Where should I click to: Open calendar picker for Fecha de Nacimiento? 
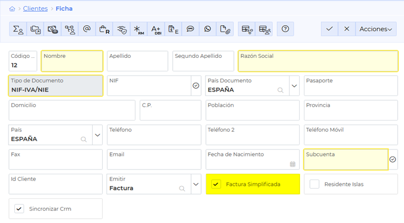[293, 164]
